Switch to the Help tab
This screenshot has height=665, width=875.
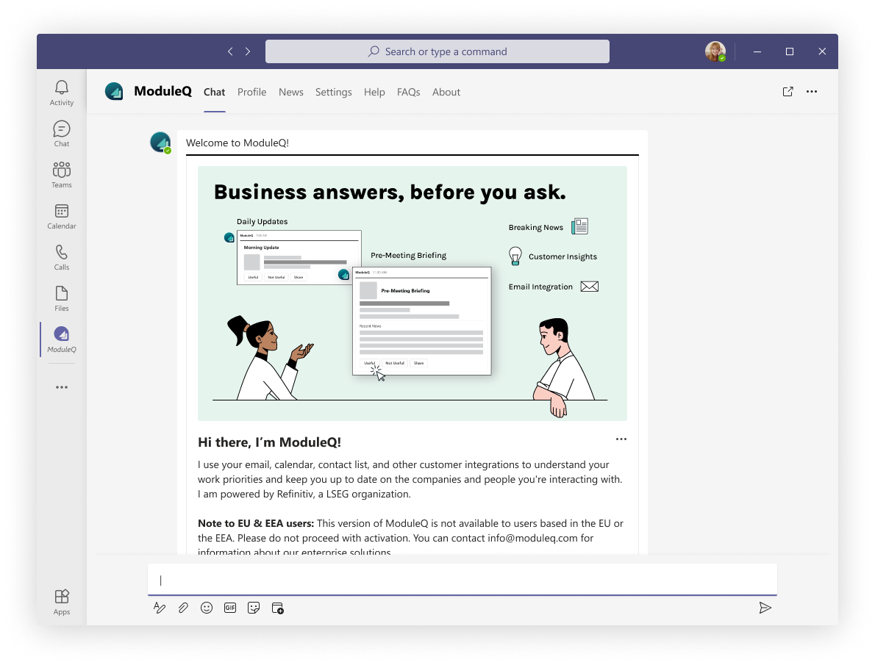(x=374, y=92)
